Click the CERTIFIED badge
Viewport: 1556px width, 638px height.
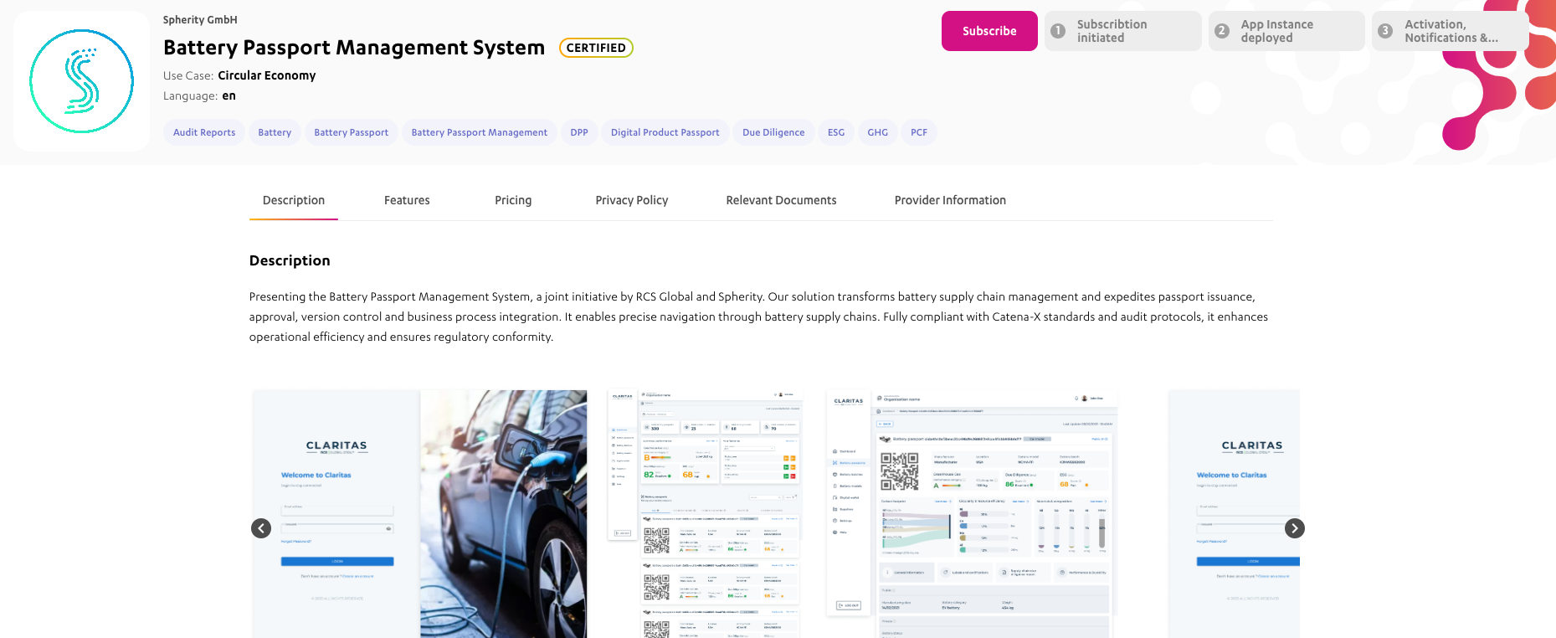click(x=596, y=48)
